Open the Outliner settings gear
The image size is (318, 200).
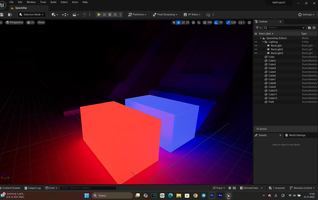tap(314, 28)
